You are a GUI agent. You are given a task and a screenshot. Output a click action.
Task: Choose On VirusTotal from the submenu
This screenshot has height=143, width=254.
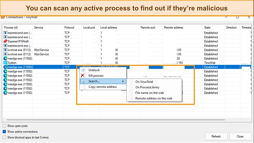(144, 82)
